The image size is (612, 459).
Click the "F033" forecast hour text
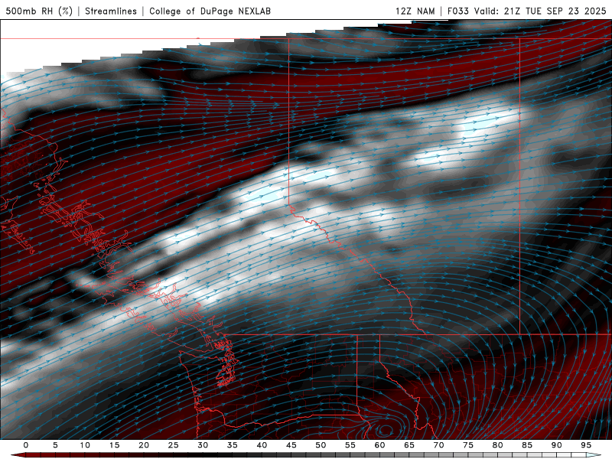[457, 11]
